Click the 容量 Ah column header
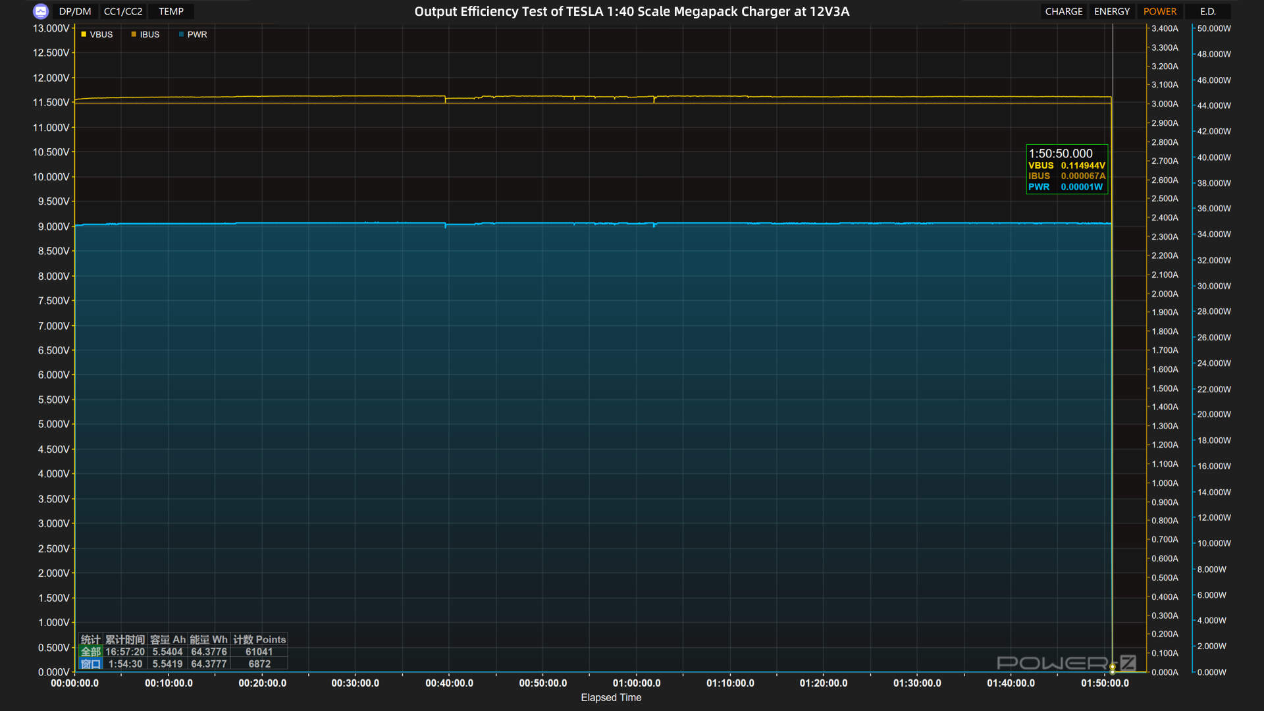 [x=167, y=639]
